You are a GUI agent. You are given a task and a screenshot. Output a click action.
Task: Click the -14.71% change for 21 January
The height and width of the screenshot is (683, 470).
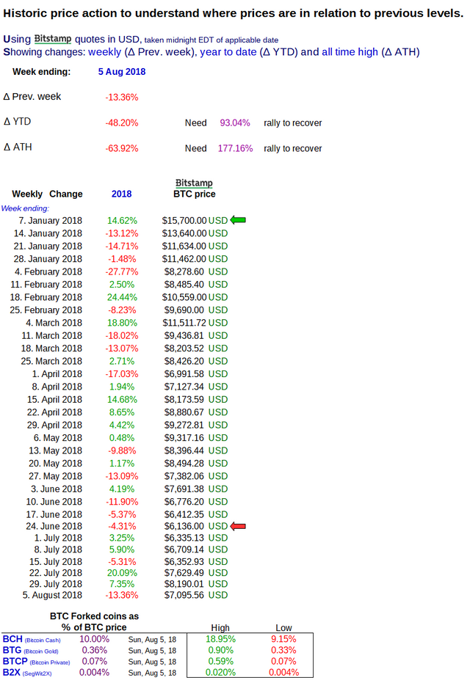122,246
